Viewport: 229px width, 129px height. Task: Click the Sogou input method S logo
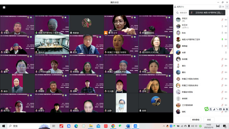[x=206, y=109]
